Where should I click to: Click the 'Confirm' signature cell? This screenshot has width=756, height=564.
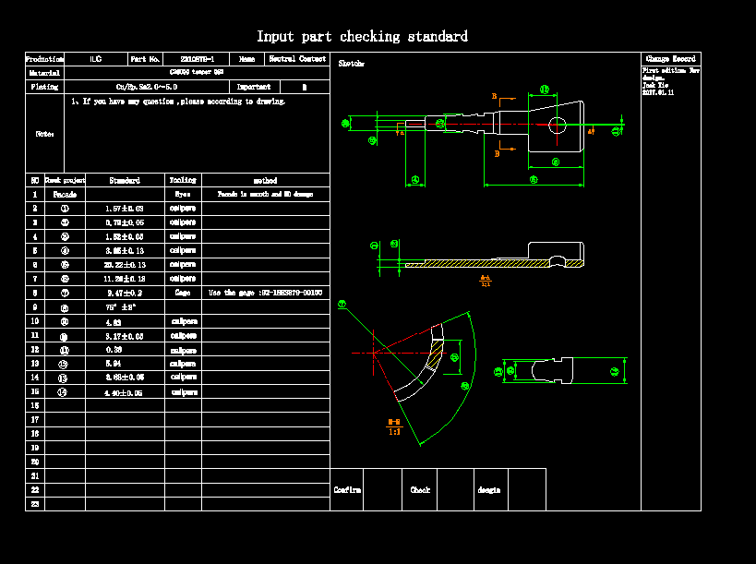pos(347,490)
